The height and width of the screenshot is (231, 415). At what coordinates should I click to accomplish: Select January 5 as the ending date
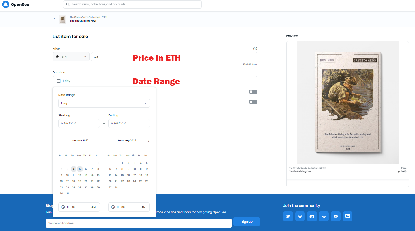click(x=80, y=169)
